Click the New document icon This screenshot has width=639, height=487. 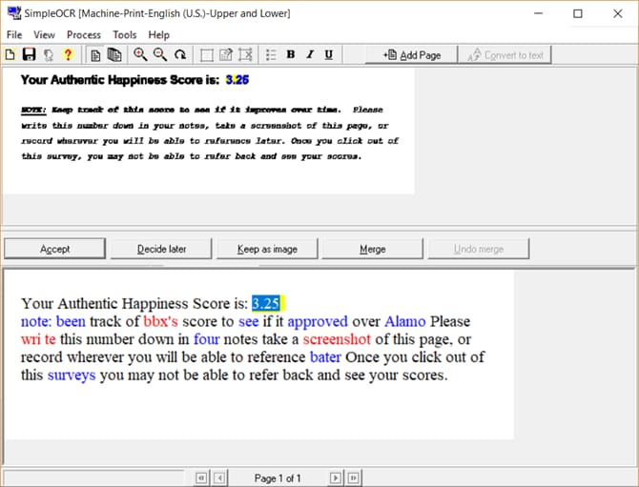click(10, 55)
